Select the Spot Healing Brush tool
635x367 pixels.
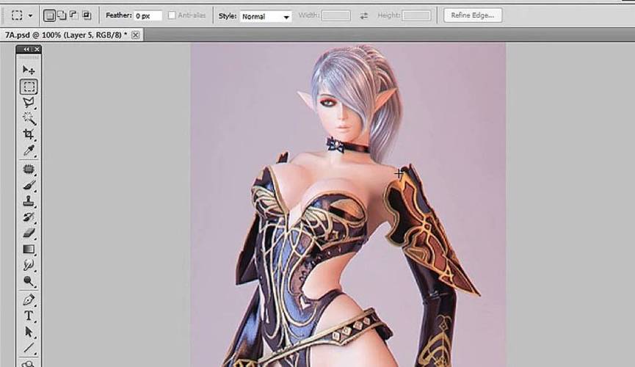click(x=29, y=170)
